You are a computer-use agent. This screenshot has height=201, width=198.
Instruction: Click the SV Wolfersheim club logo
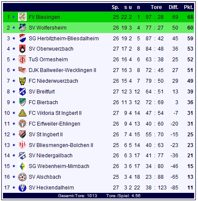22,27
